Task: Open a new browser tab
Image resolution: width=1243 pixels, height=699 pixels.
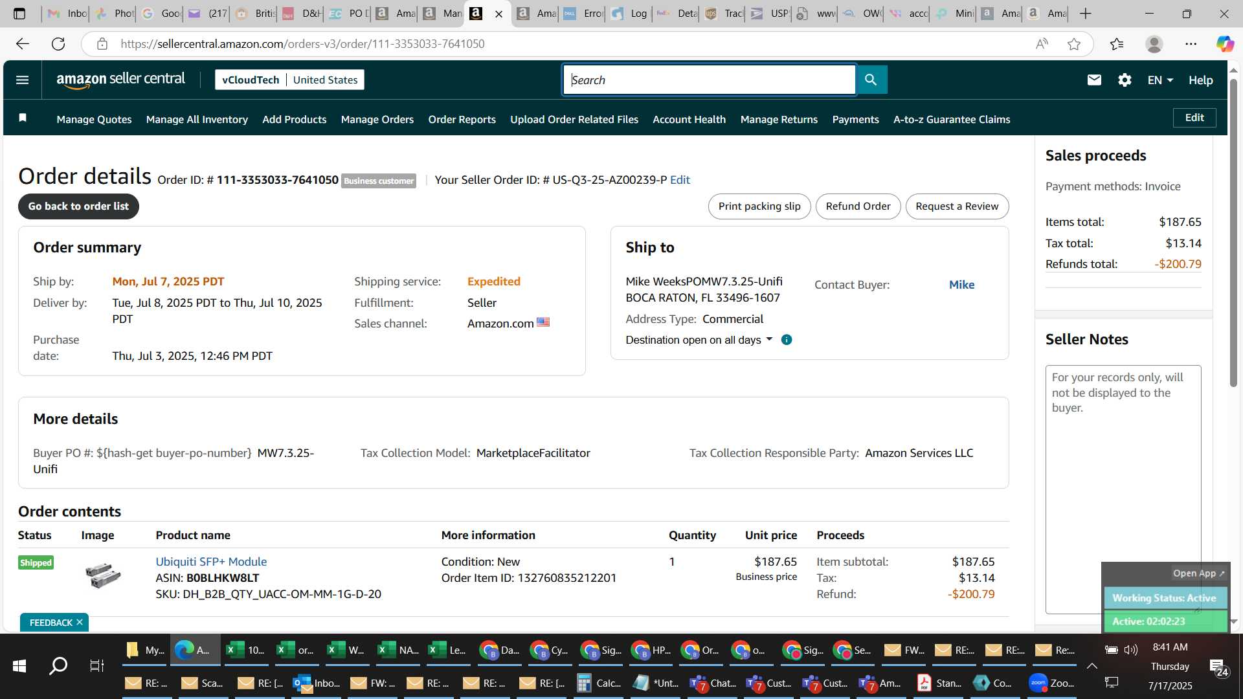Action: click(x=1086, y=14)
